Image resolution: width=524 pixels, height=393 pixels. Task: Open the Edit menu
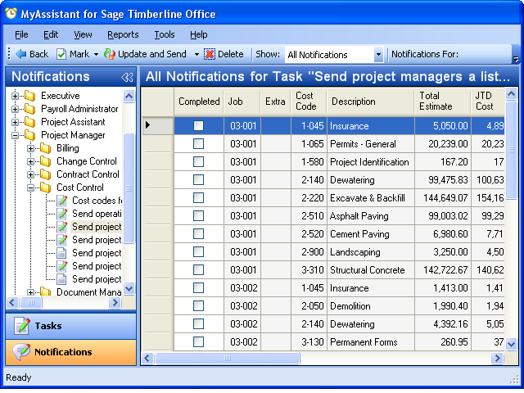coord(51,34)
